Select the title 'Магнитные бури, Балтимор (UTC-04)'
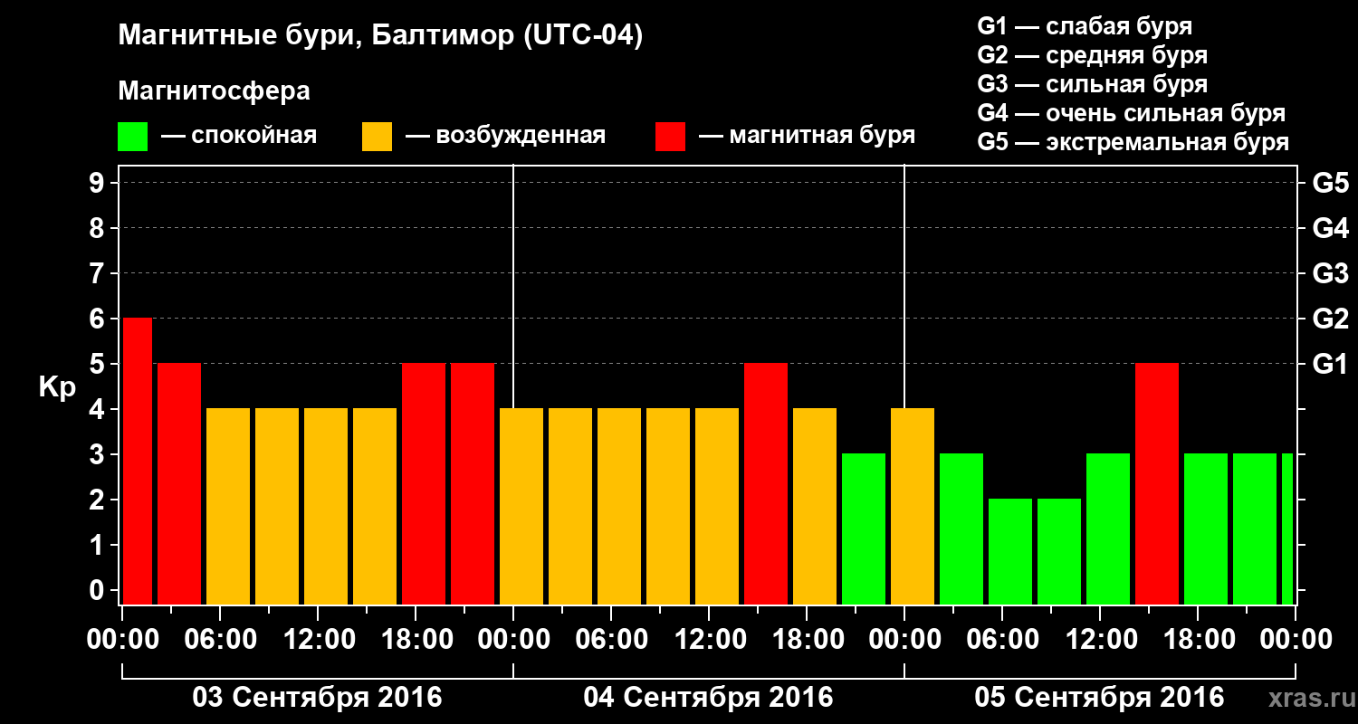 pos(380,36)
